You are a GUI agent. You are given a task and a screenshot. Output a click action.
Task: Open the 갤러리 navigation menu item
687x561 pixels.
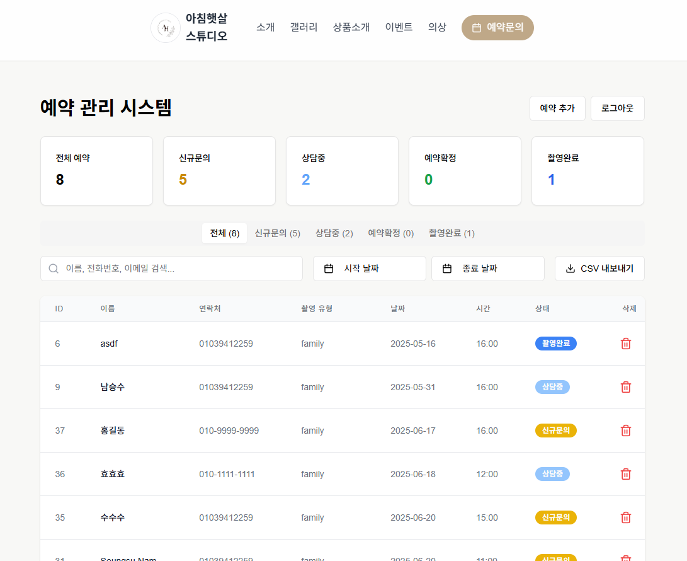tap(304, 27)
